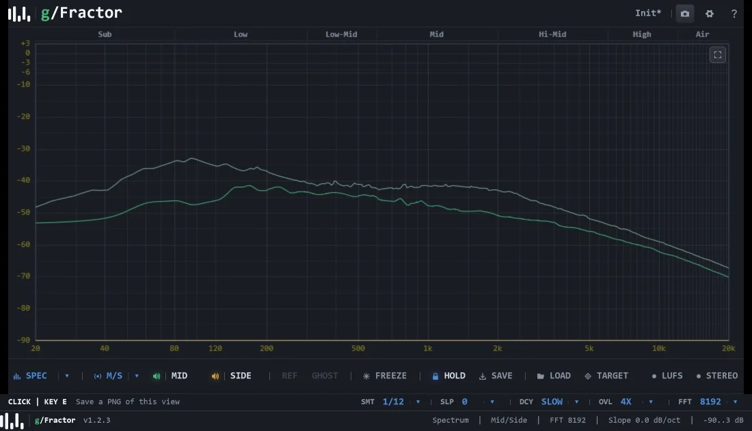
Task: Click the FREEZE button label
Action: [391, 376]
